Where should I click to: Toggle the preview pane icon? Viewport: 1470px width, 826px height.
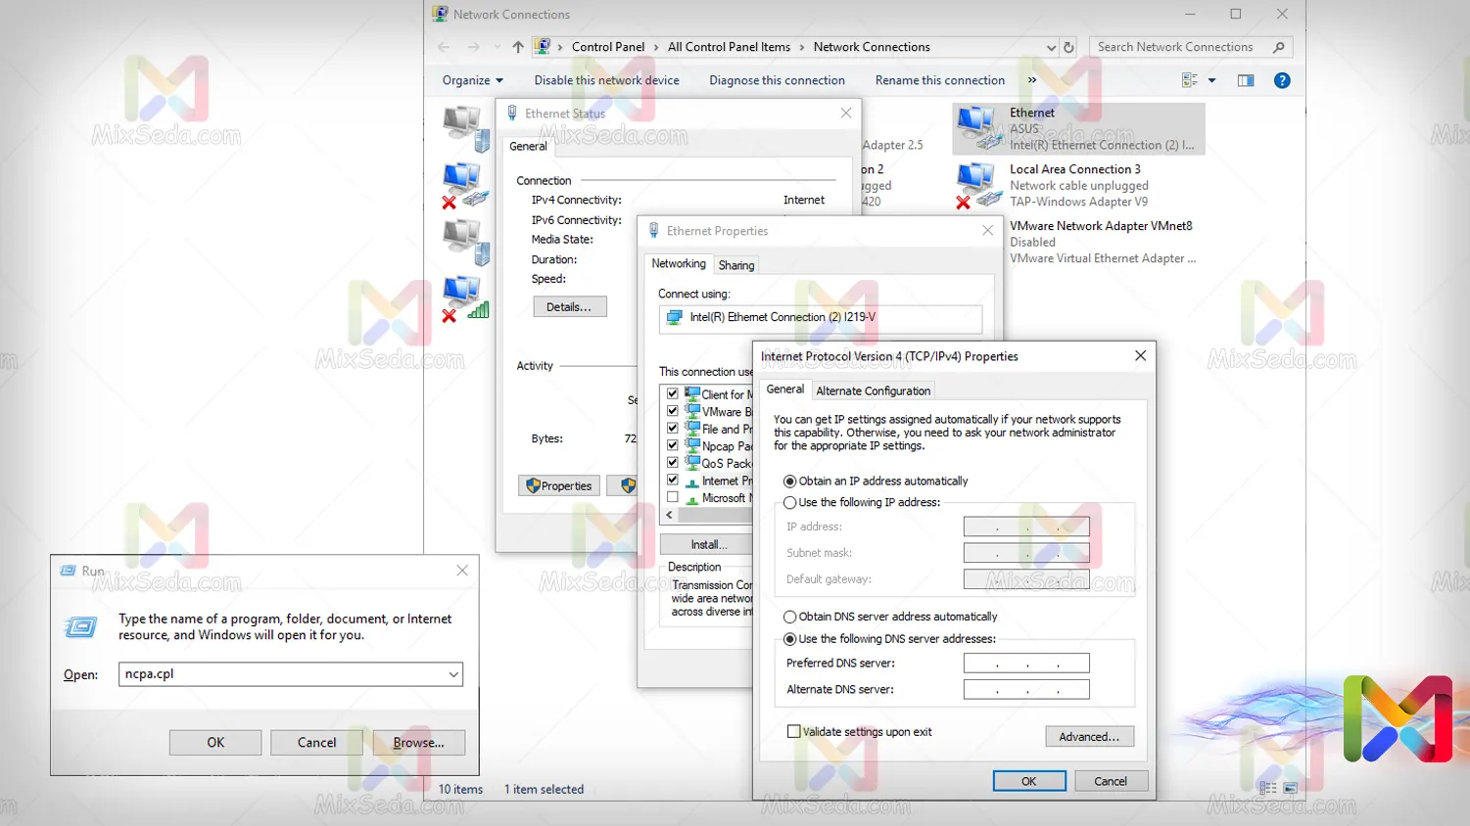click(1245, 80)
